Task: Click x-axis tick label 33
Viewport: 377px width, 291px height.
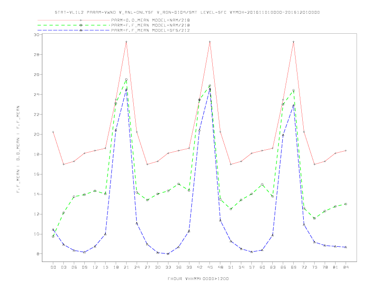Action: pyautogui.click(x=168, y=267)
